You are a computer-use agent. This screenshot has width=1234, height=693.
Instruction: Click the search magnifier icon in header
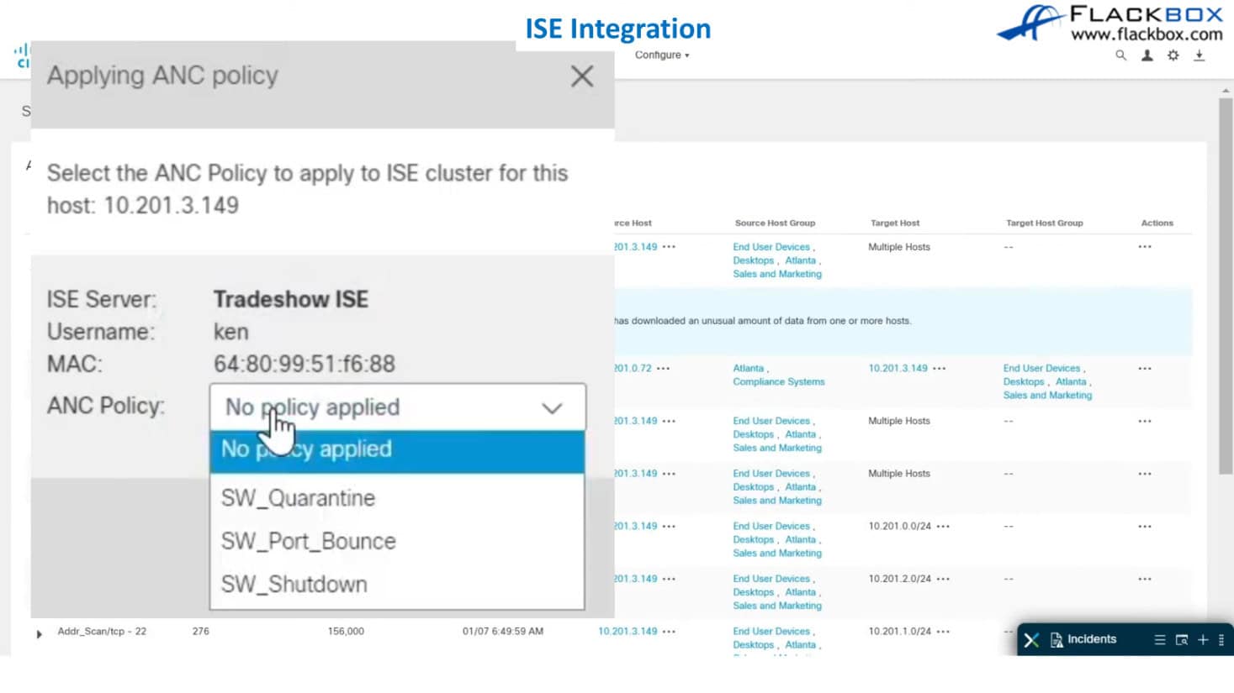pos(1120,55)
